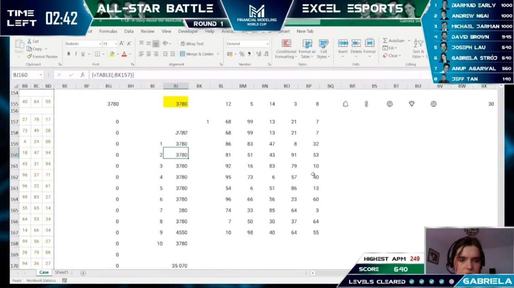Open the Sheet1 worksheet tab

61,272
